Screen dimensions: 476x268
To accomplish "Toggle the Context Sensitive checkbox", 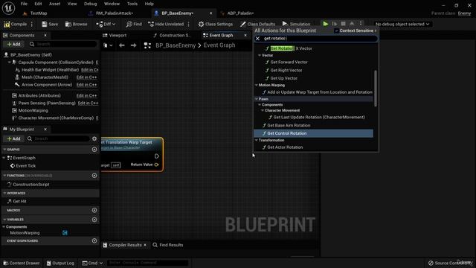I will click(336, 31).
